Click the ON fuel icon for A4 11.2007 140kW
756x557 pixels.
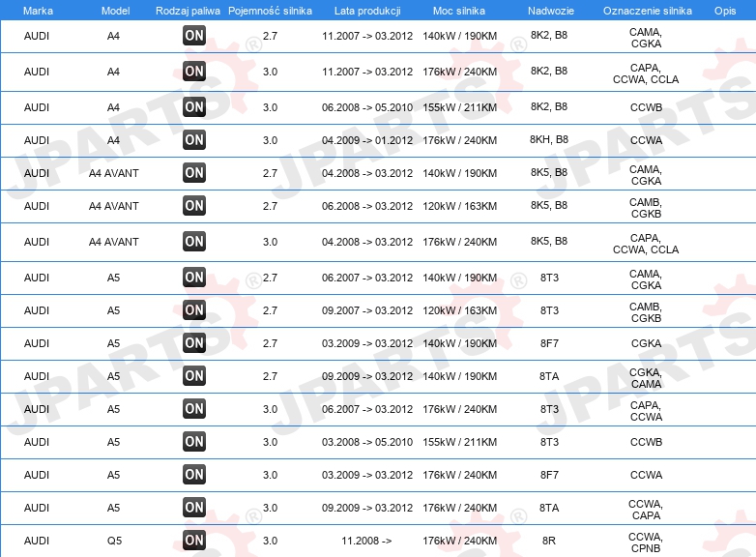(x=194, y=36)
